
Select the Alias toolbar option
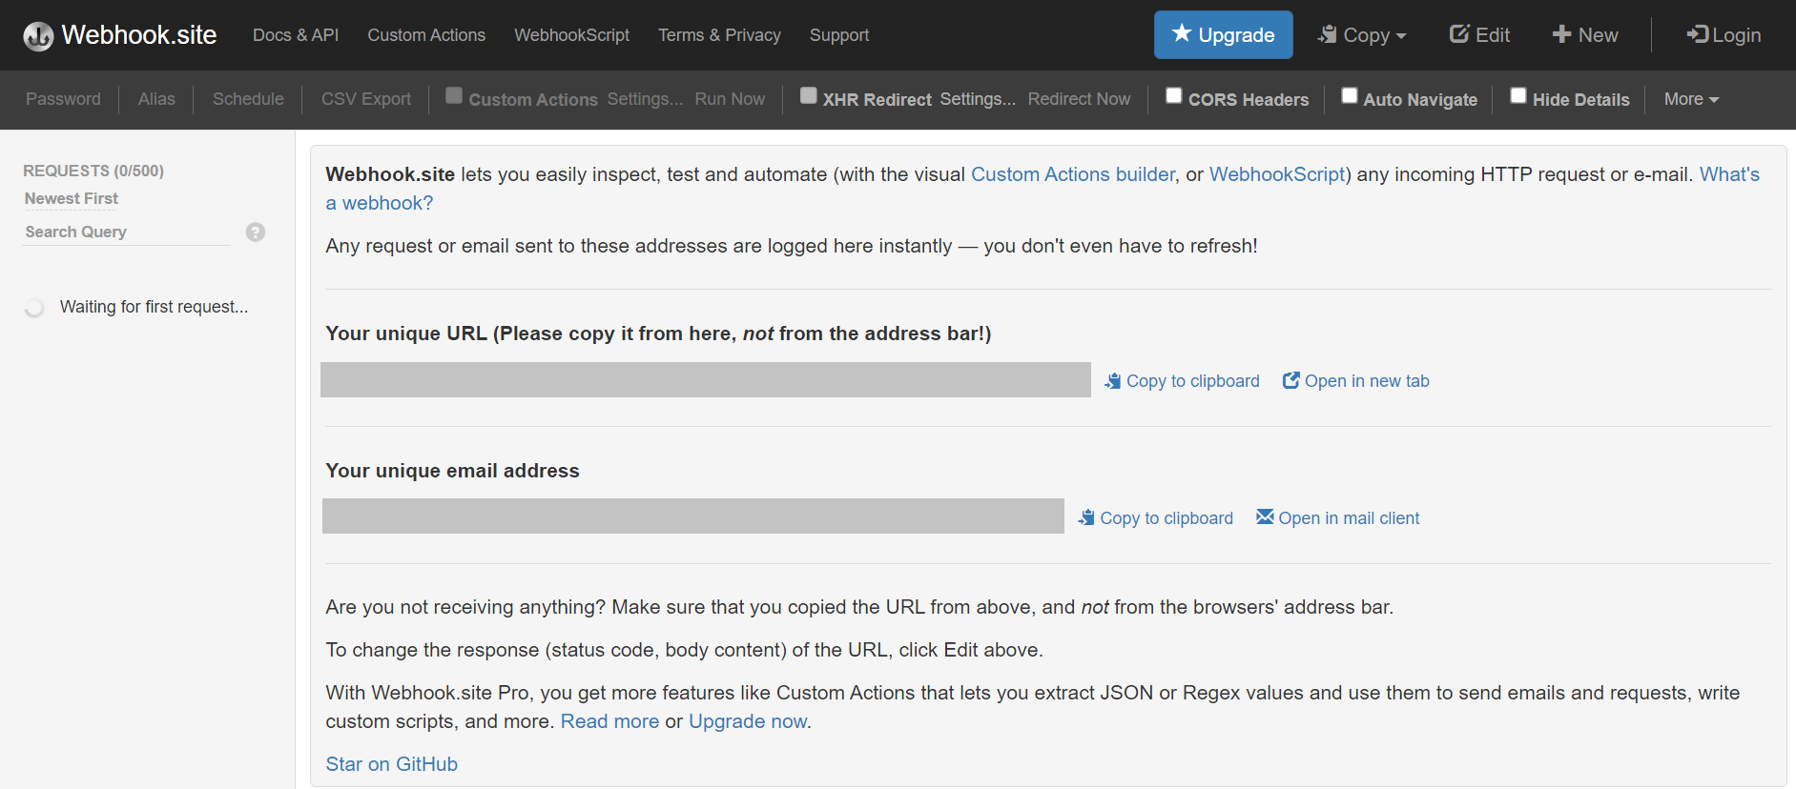[x=156, y=99]
